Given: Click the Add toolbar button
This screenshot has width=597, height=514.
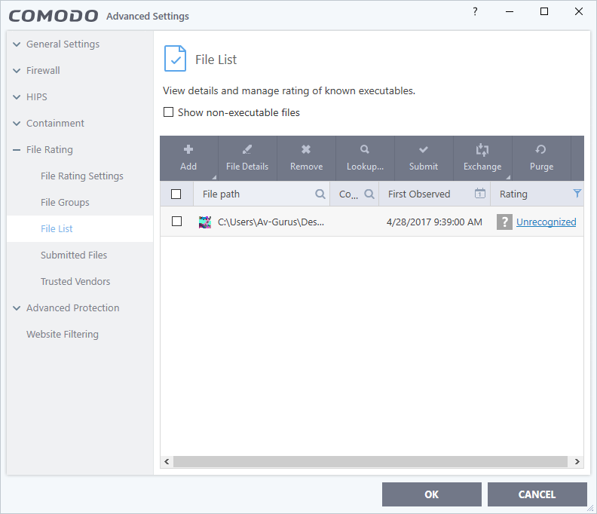Looking at the screenshot, I should 188,158.
